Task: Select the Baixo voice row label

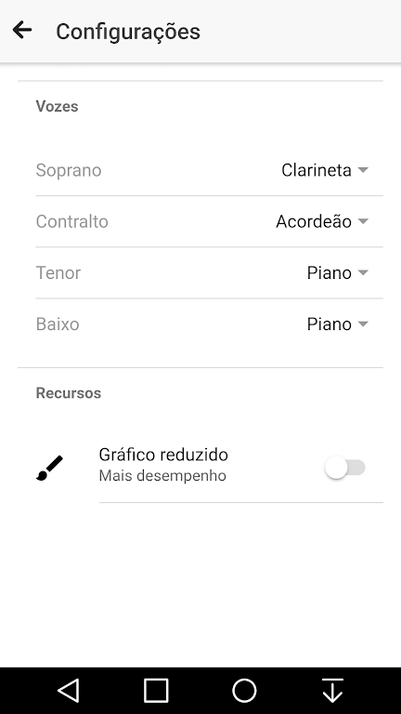Action: (58, 324)
